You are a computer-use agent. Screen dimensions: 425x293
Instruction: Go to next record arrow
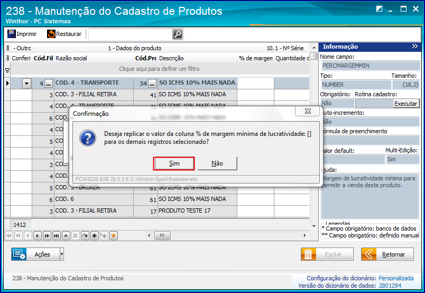pos(38,236)
